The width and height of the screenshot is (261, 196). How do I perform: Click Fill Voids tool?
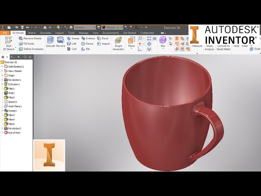pos(27,44)
